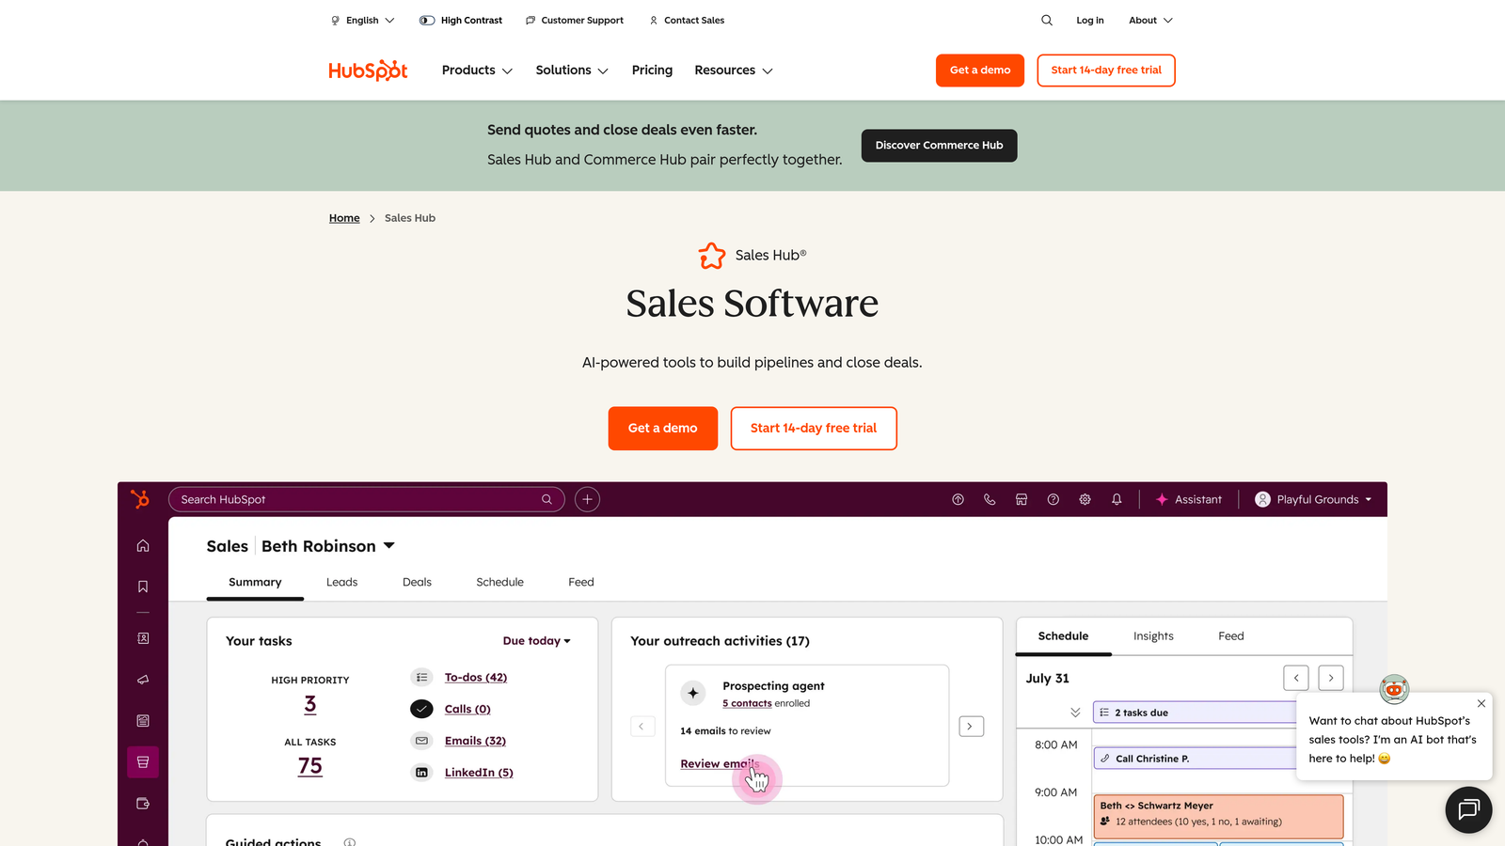Open the call icon in the top toolbar
Image resolution: width=1505 pixels, height=846 pixels.
(x=990, y=499)
